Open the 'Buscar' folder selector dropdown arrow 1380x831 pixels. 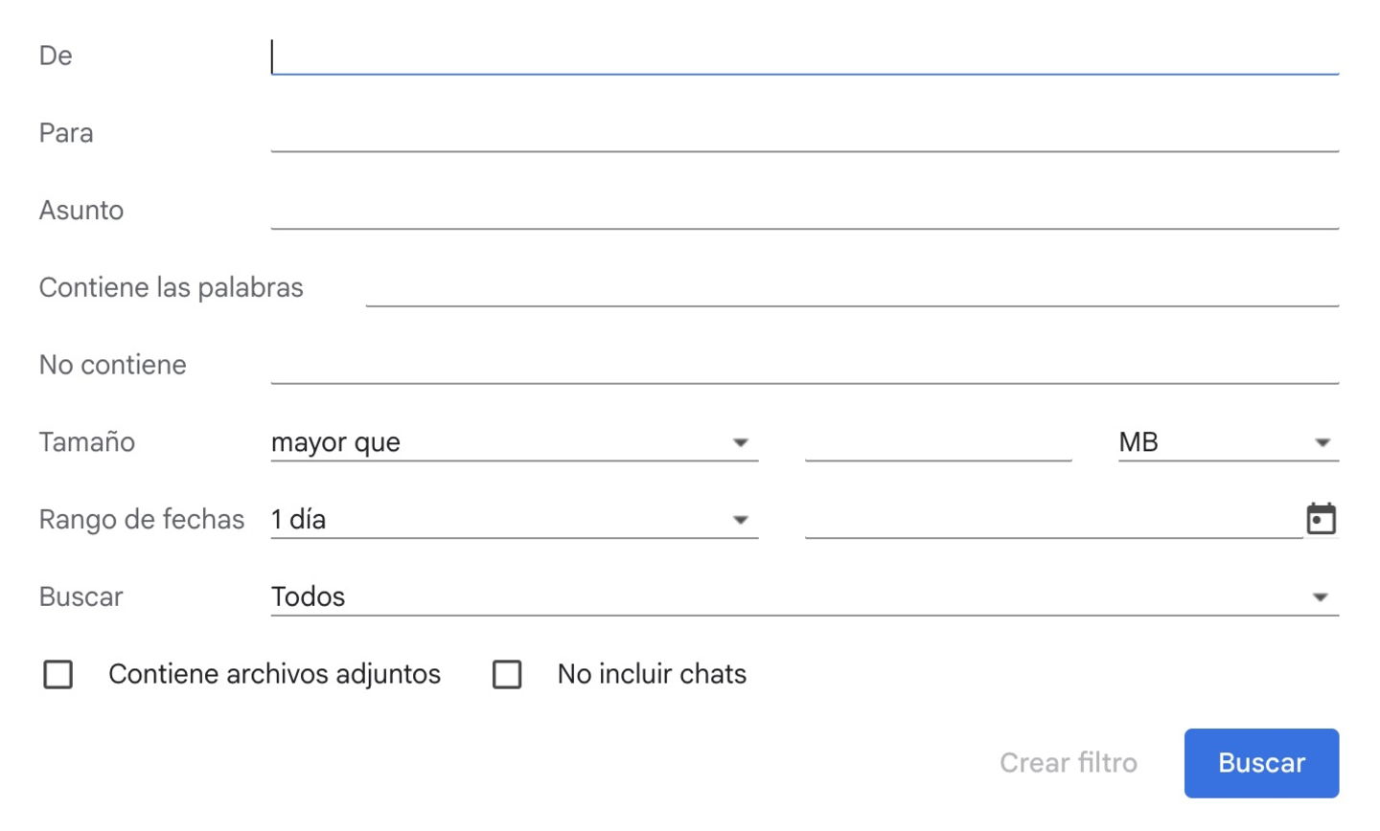pos(1322,595)
